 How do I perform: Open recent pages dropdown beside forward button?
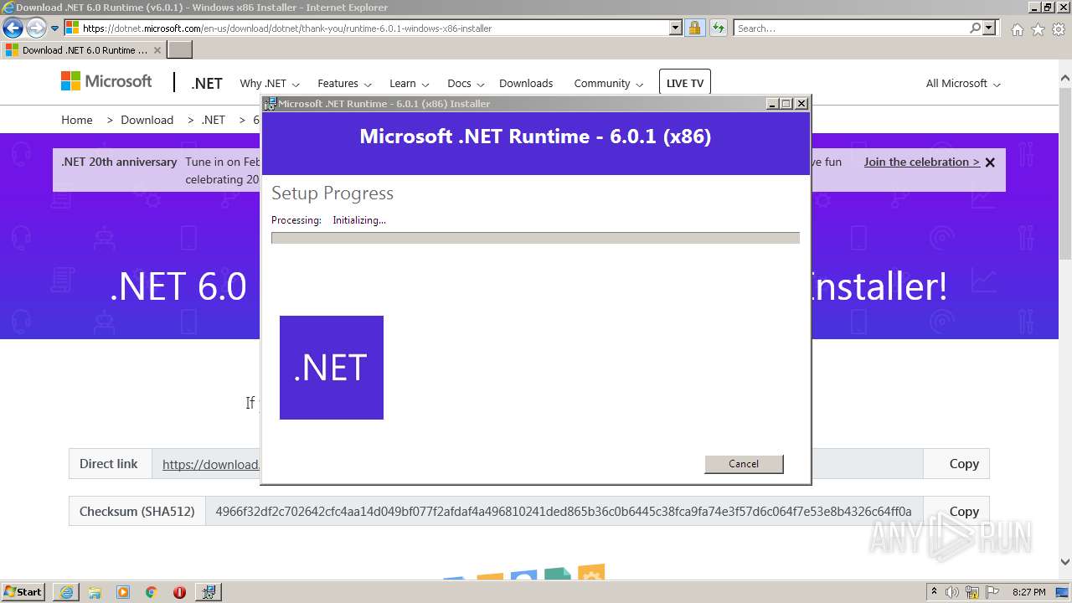[x=54, y=28]
